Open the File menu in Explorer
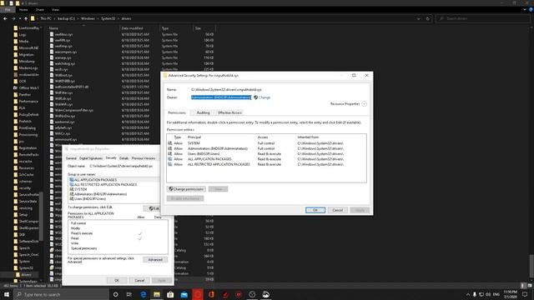 pyautogui.click(x=8, y=10)
